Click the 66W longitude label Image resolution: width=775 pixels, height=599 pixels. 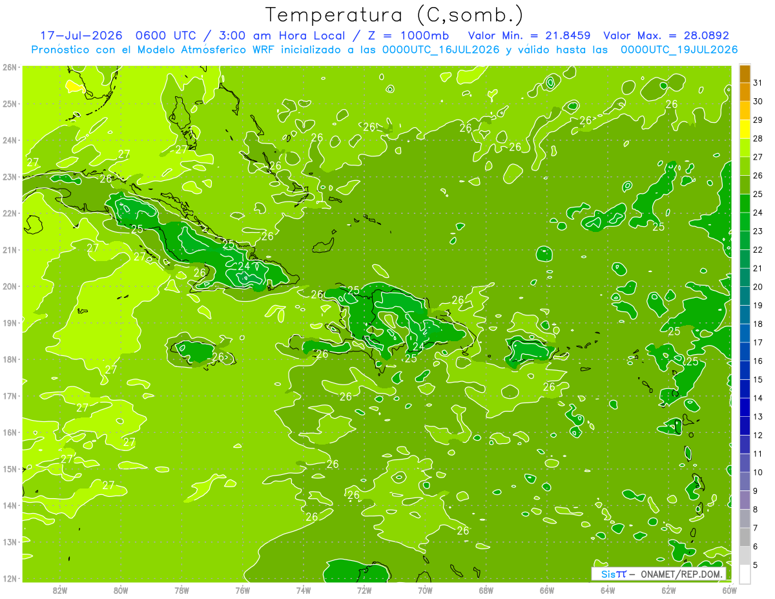point(547,590)
